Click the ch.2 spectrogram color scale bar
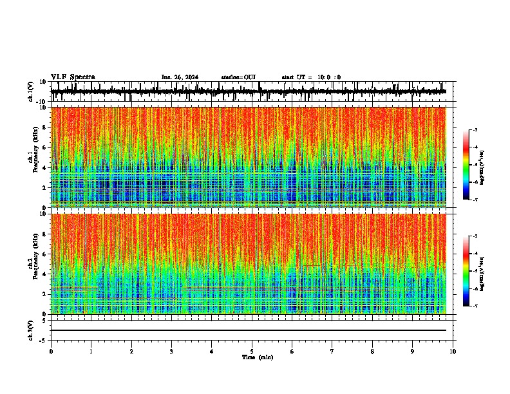The width and height of the screenshot is (510, 394). (x=466, y=271)
